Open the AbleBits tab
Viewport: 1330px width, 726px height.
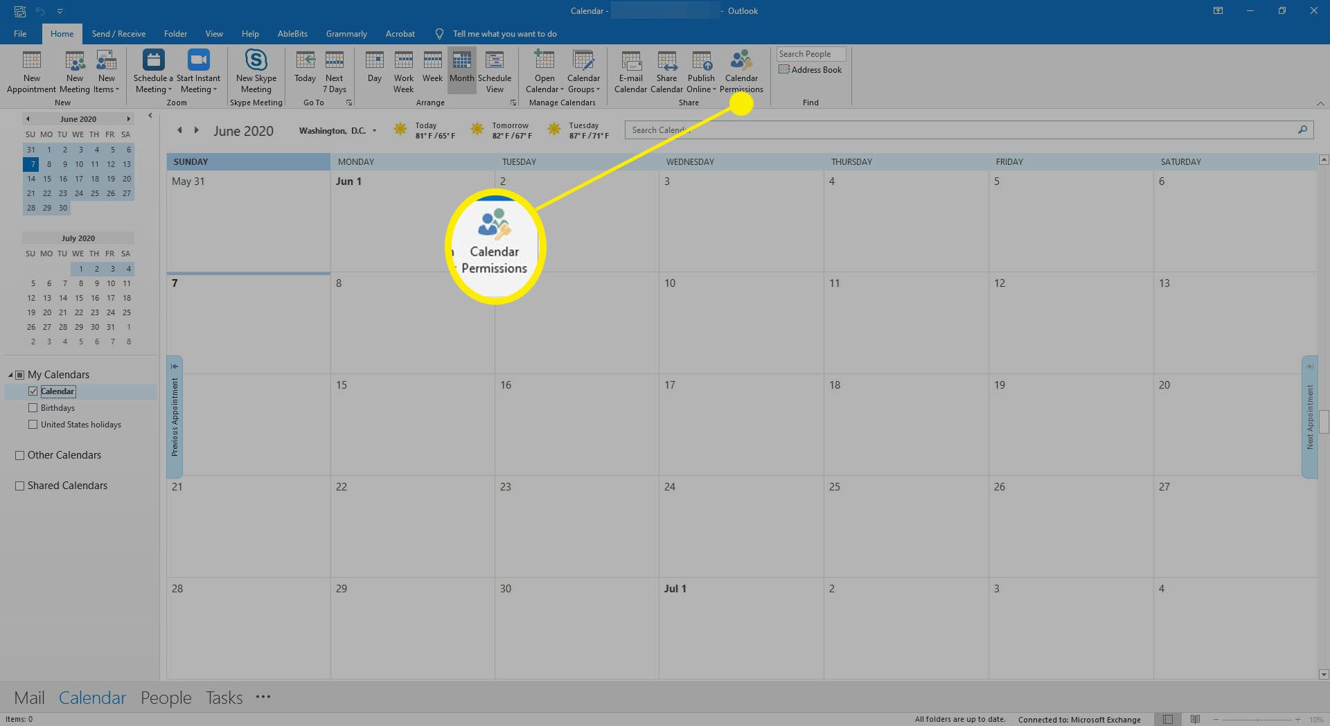[x=292, y=34]
